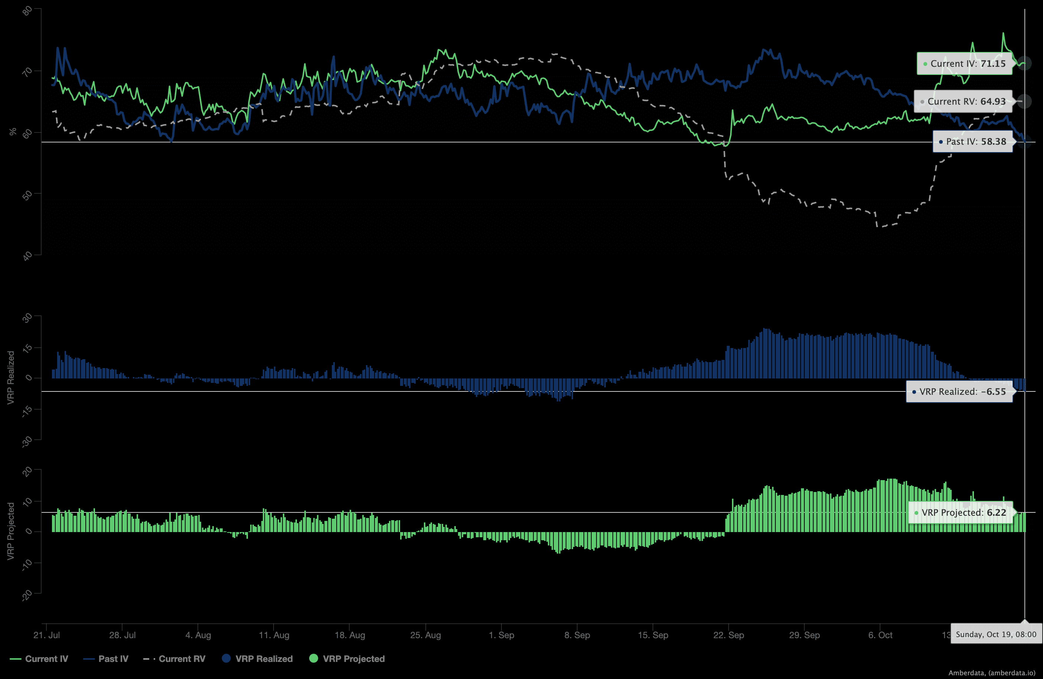Click the 1. Sep x-axis date label
The width and height of the screenshot is (1043, 679).
click(501, 635)
